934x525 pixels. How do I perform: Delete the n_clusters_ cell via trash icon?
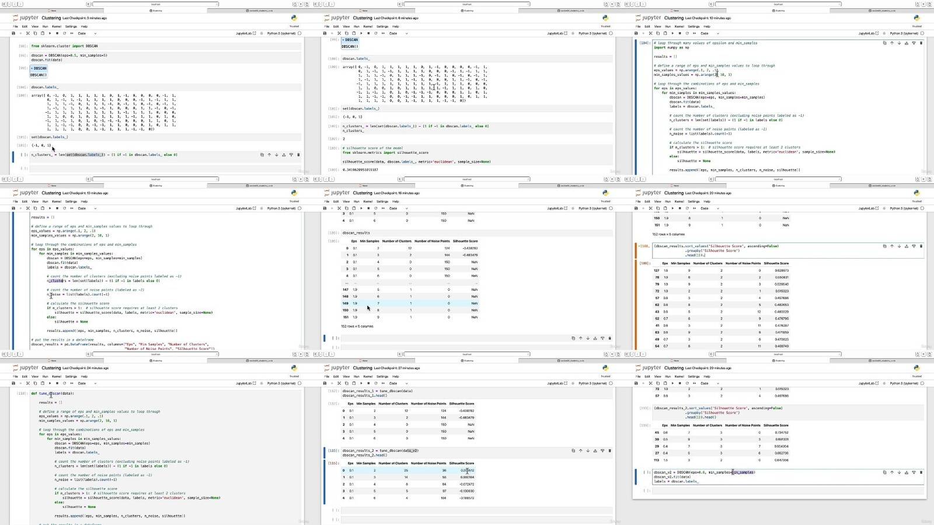(x=298, y=155)
